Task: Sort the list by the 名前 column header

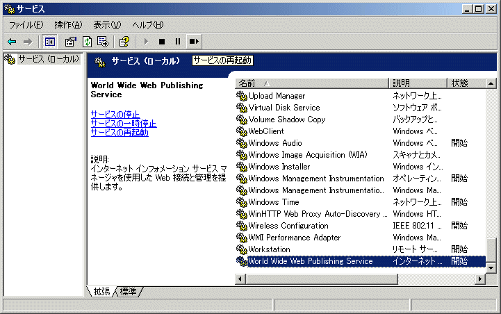Action: click(x=311, y=83)
